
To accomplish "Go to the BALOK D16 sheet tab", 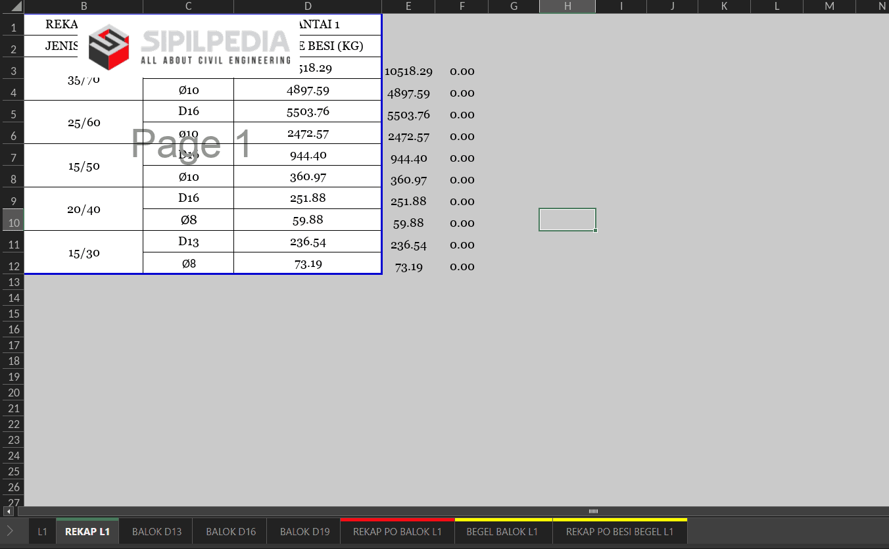I will tap(231, 531).
